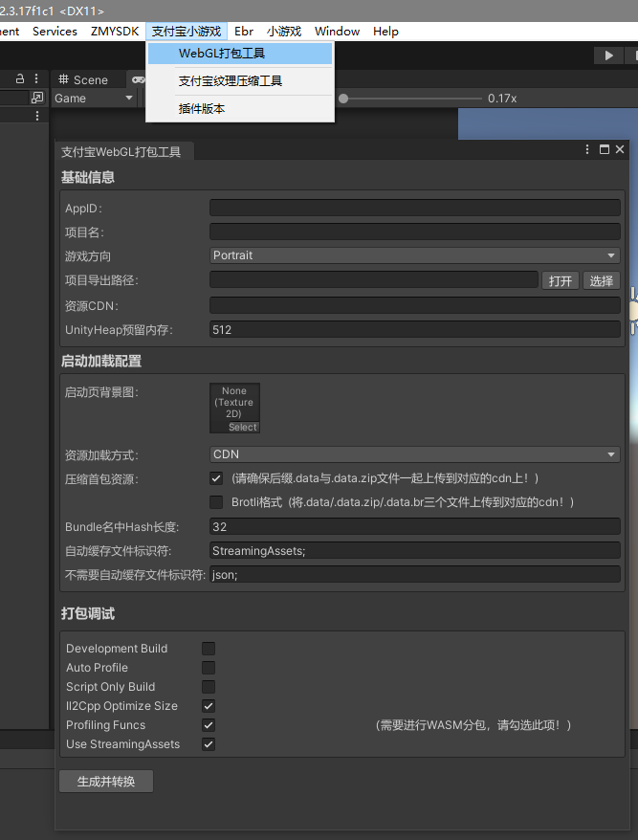Click the Play button in toolbar

click(x=608, y=55)
